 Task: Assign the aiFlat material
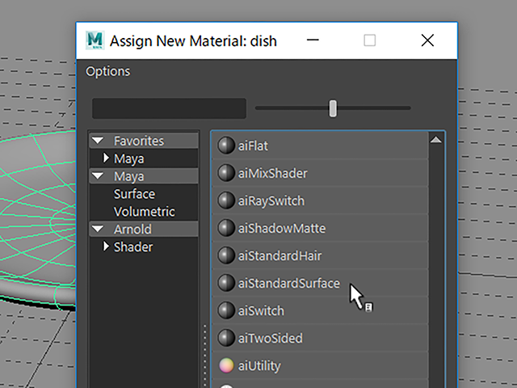pos(320,145)
